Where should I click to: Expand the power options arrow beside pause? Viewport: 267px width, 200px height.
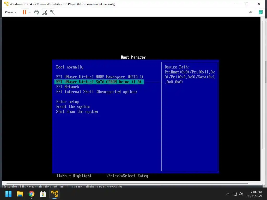(30, 12)
